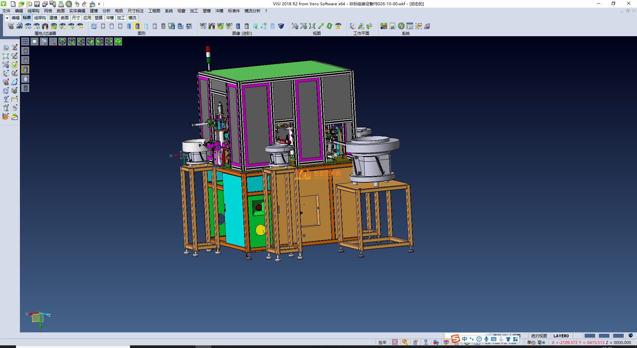Click the smiley eye view icon
This screenshot has width=637, height=348.
click(x=338, y=26)
